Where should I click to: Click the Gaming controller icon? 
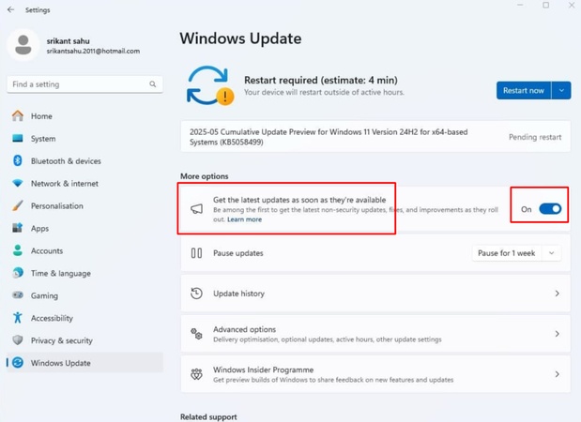point(18,295)
